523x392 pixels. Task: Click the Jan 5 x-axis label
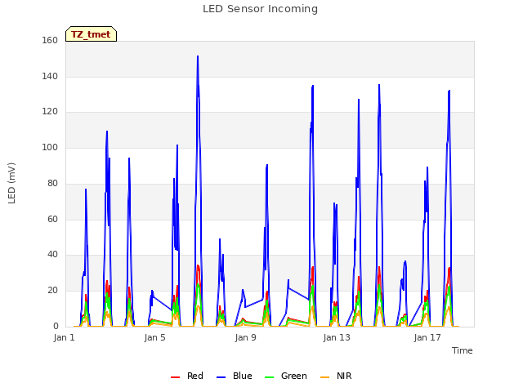pos(154,337)
